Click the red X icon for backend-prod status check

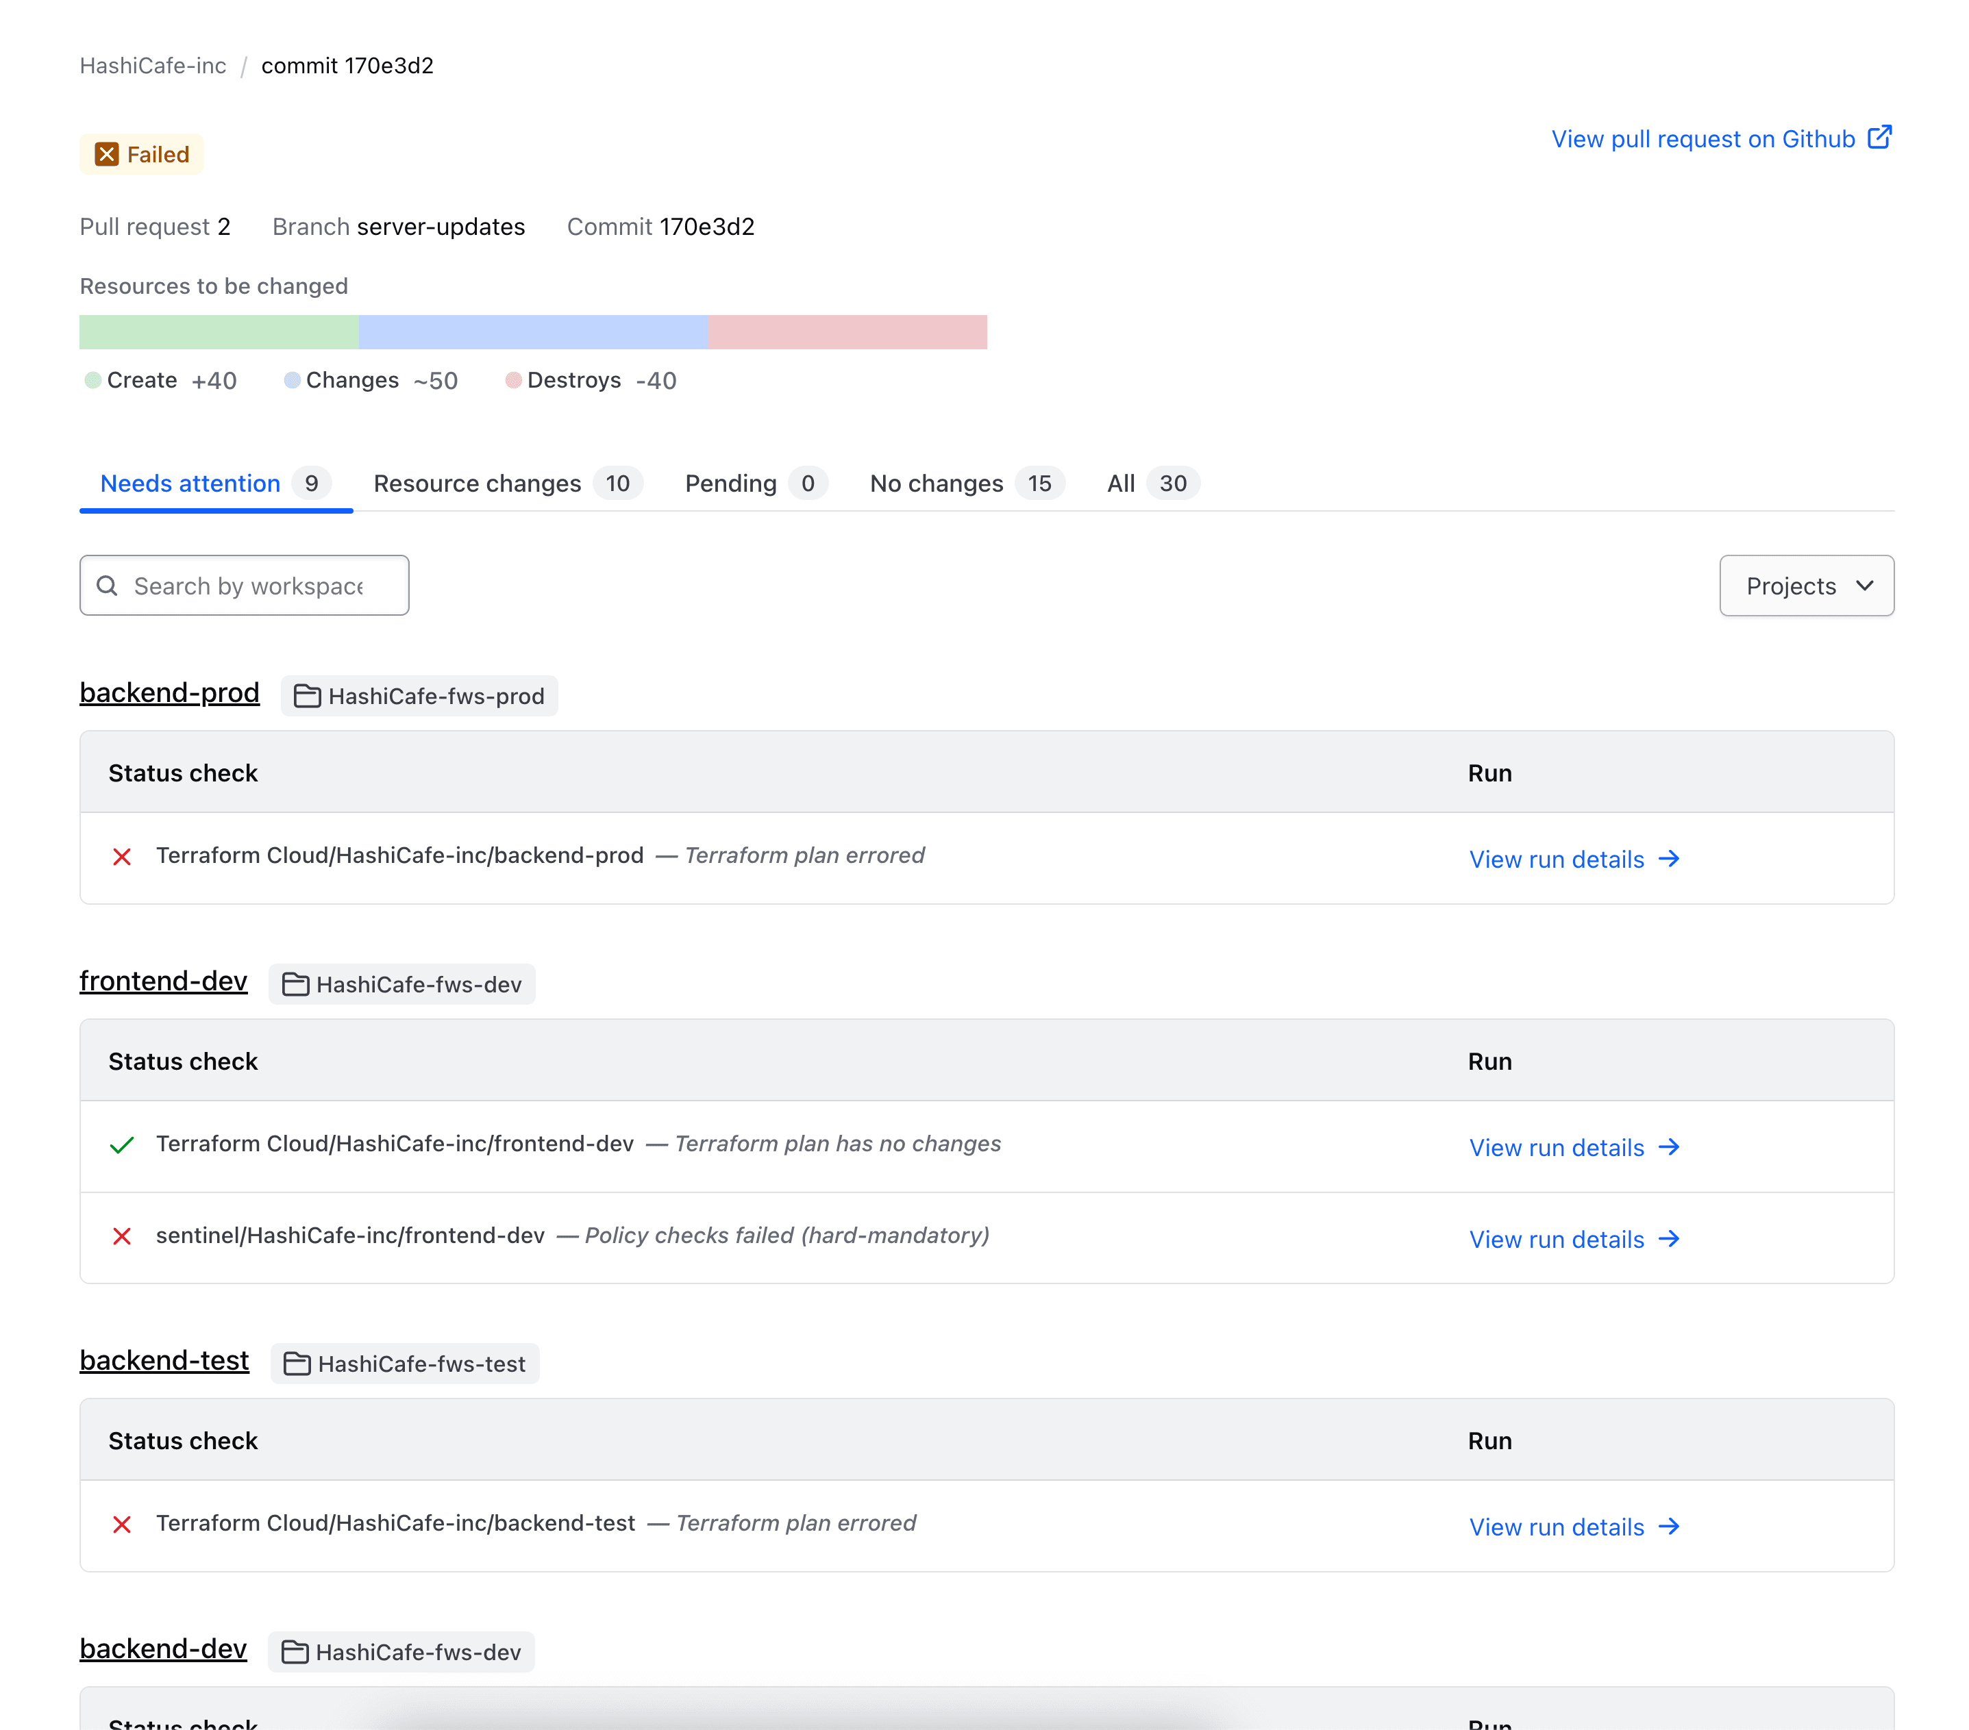(123, 856)
